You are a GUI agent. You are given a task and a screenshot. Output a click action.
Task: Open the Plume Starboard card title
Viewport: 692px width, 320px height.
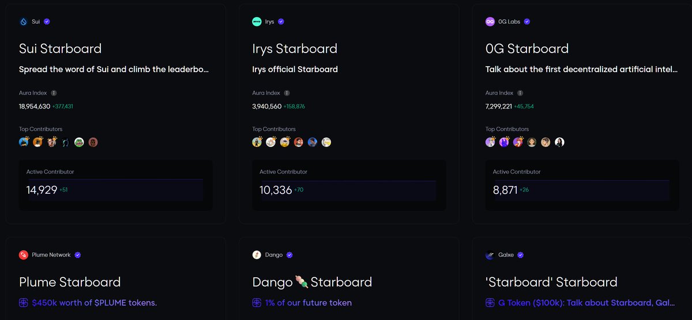(70, 282)
